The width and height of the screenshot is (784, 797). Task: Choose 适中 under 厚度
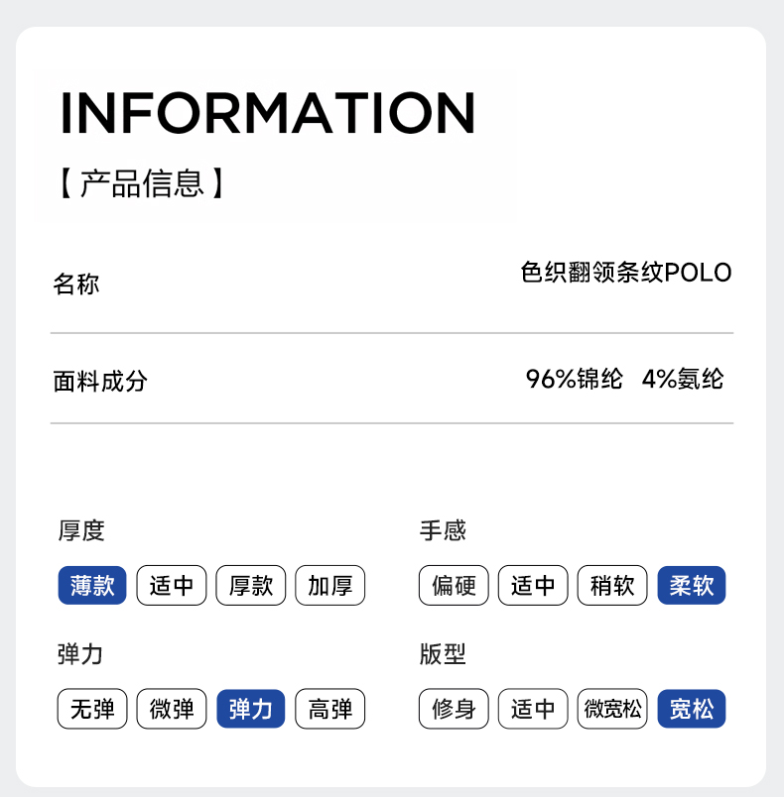tap(172, 586)
